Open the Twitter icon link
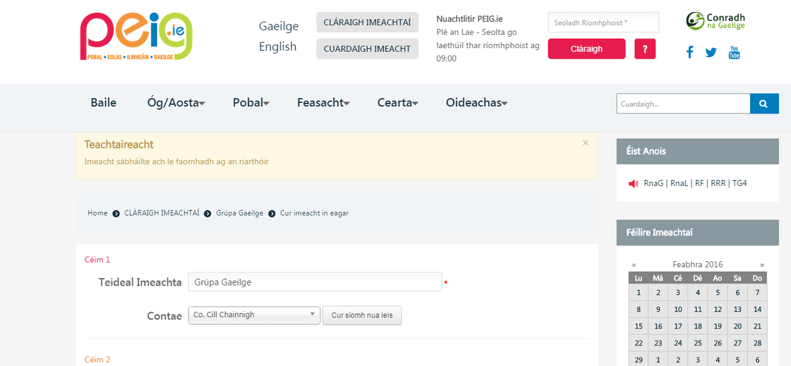The image size is (791, 366). pos(711,52)
